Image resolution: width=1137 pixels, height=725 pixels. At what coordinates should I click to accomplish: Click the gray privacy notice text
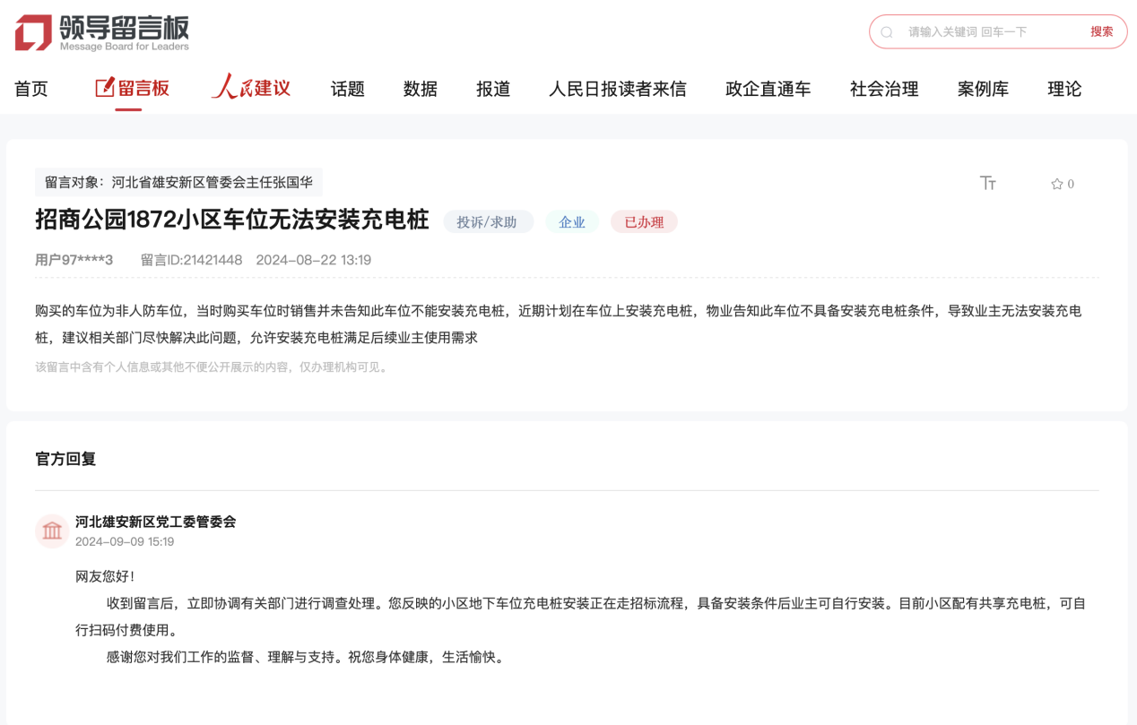point(213,367)
